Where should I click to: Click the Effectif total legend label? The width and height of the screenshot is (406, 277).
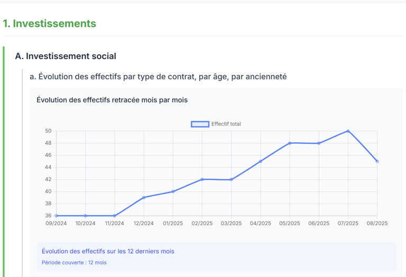coord(226,124)
